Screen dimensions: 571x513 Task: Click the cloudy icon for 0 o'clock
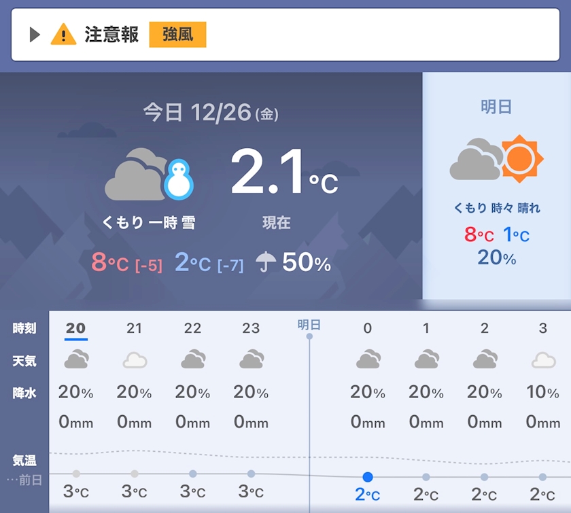click(x=368, y=359)
